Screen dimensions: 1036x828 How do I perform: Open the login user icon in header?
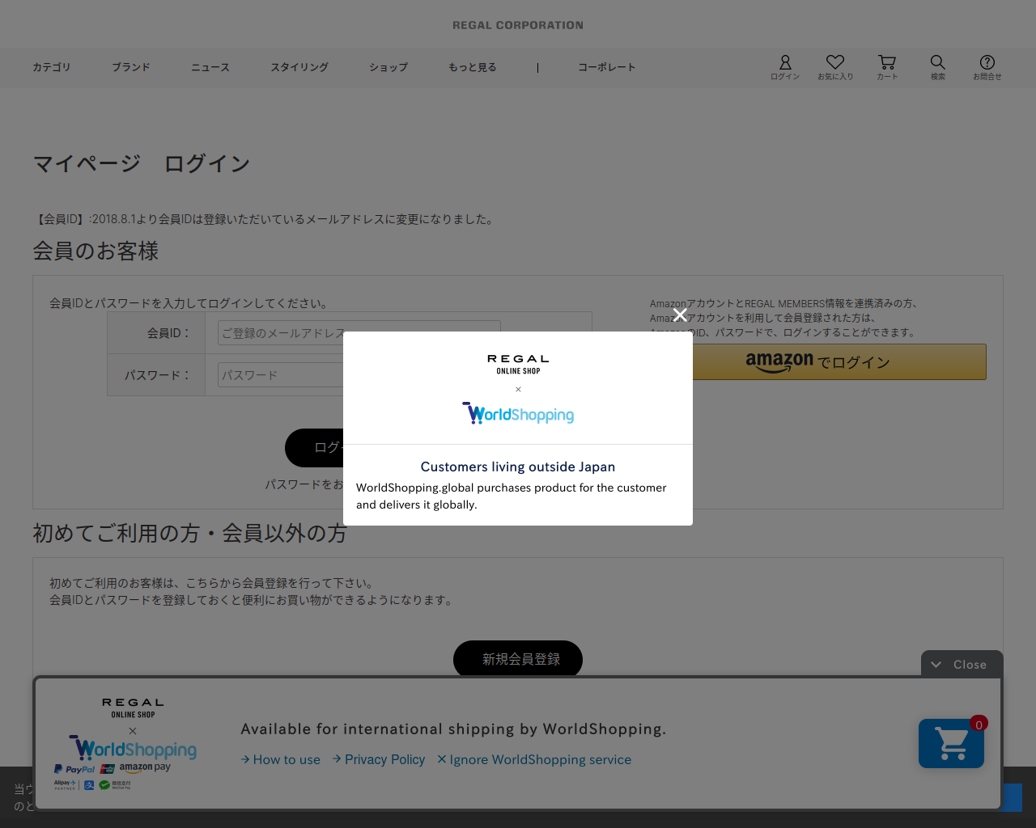click(x=784, y=67)
